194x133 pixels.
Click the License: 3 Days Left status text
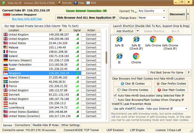pos(168,130)
